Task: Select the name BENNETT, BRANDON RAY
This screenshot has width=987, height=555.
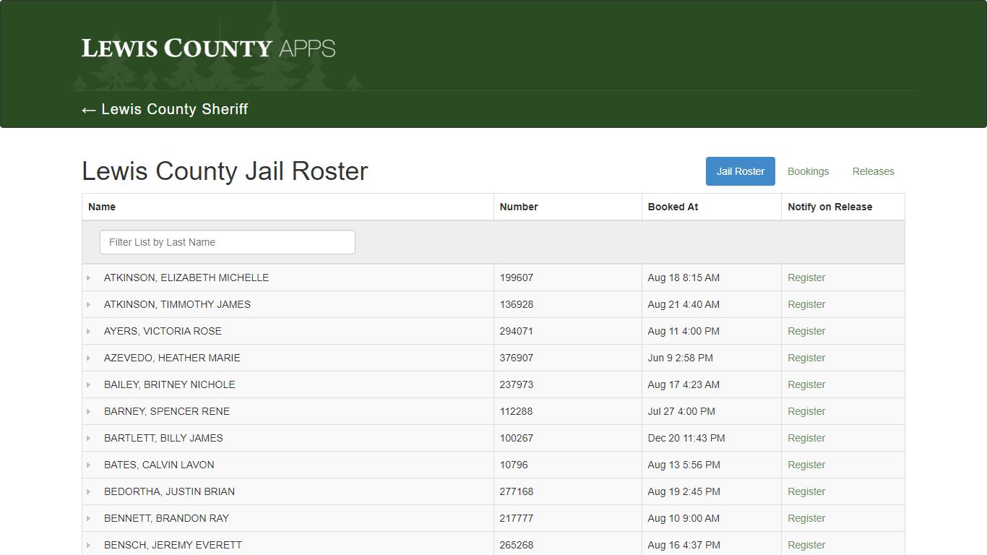Action: (x=166, y=518)
